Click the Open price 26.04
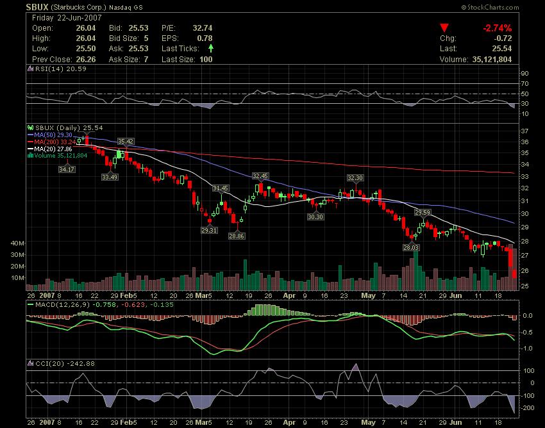This screenshot has width=545, height=428. 86,28
